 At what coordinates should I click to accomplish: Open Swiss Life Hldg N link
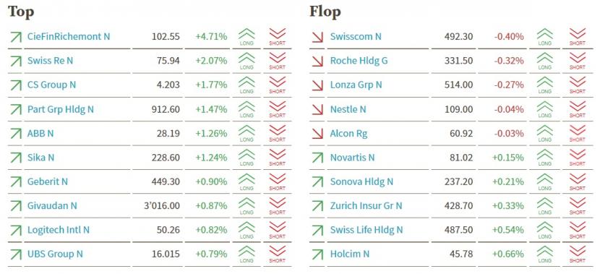tap(367, 230)
